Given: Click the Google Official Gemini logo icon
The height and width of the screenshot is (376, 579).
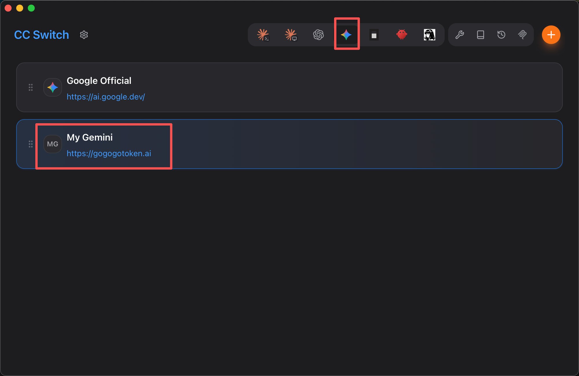Looking at the screenshot, I should click(x=53, y=87).
